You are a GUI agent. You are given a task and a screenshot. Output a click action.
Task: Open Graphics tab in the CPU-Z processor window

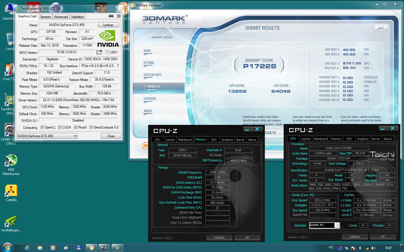[x=362, y=139]
